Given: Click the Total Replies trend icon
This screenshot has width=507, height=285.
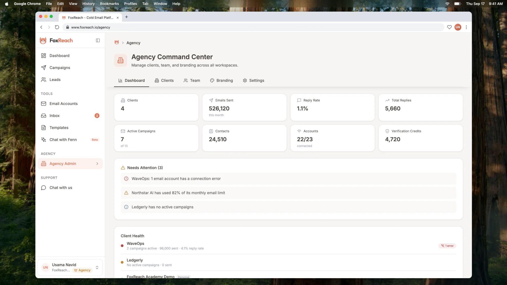Looking at the screenshot, I should pos(387,100).
